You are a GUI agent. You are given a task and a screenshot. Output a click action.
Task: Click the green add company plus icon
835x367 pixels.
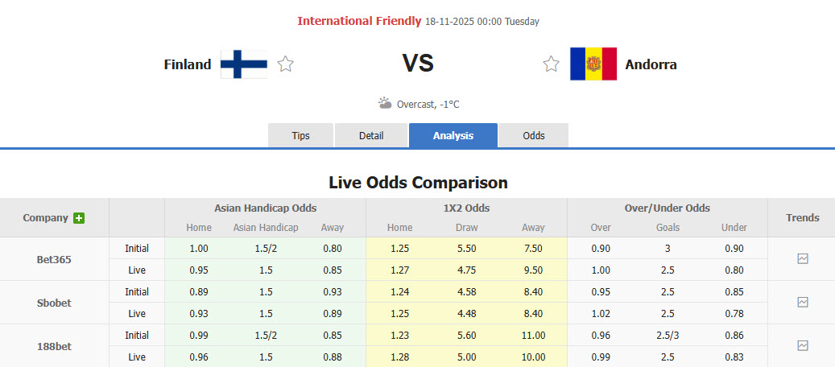pyautogui.click(x=79, y=218)
